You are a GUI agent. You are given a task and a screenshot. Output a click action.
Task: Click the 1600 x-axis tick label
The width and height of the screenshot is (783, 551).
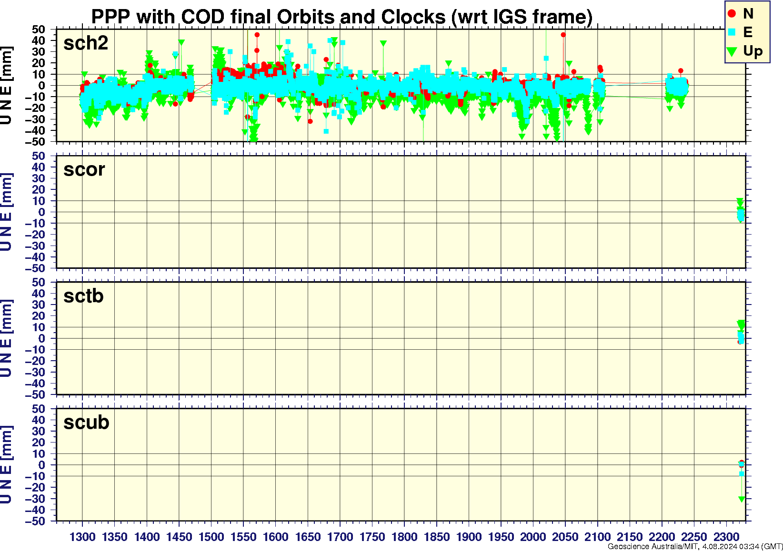(x=276, y=537)
